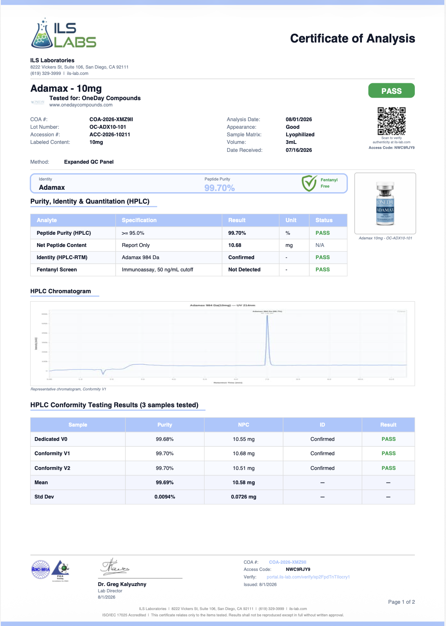Click the QR code for authenticity verification
Screen dimensions: 446x626
[x=391, y=121]
